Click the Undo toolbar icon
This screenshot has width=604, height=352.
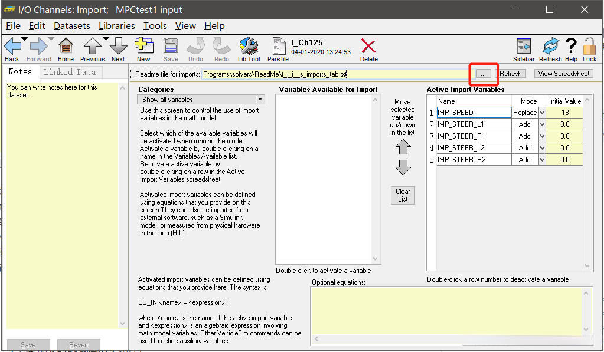(195, 46)
